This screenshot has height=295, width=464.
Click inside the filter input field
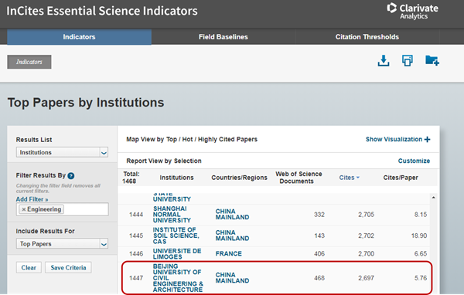(86, 209)
